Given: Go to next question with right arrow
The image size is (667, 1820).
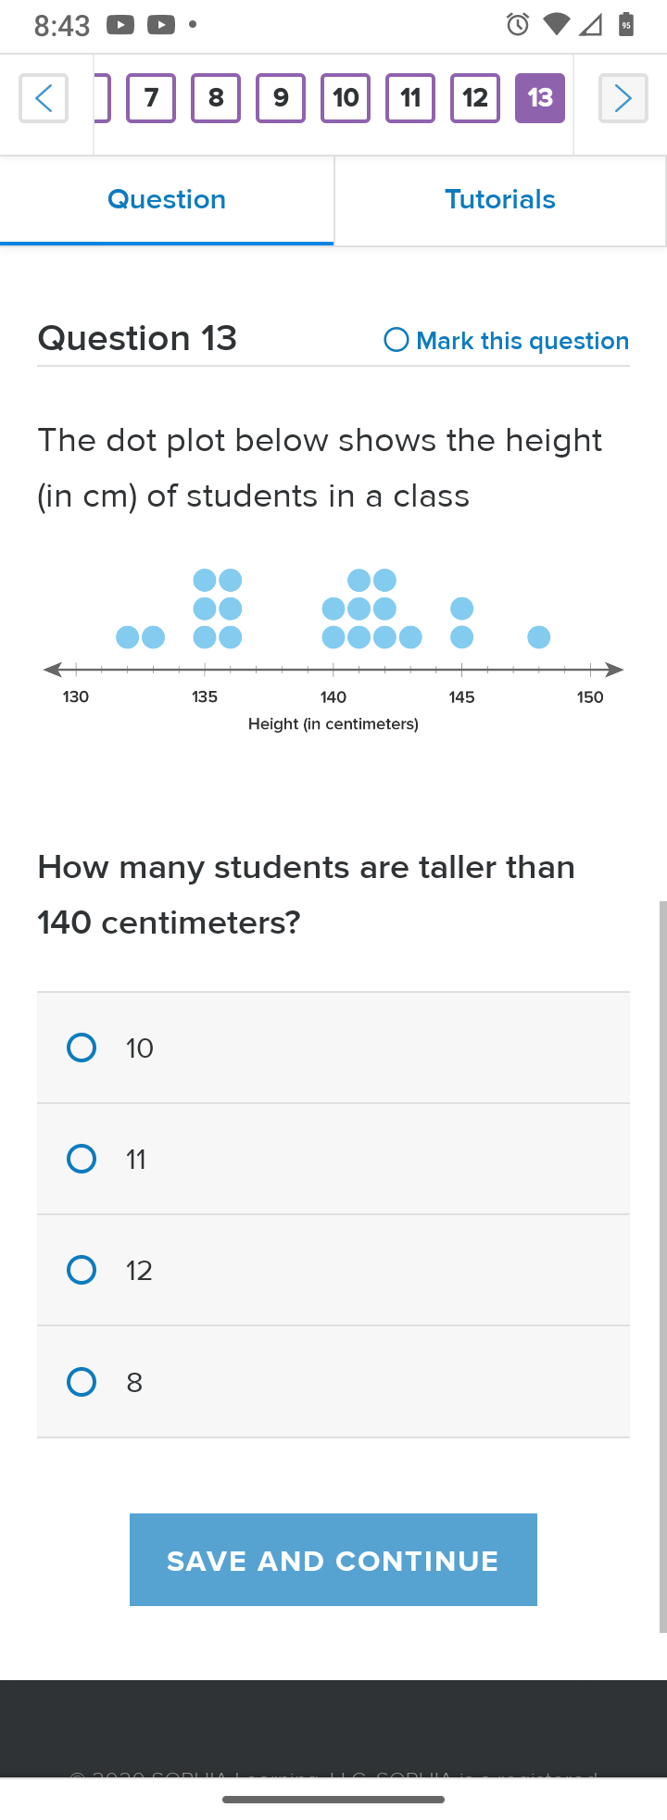Looking at the screenshot, I should pyautogui.click(x=623, y=98).
